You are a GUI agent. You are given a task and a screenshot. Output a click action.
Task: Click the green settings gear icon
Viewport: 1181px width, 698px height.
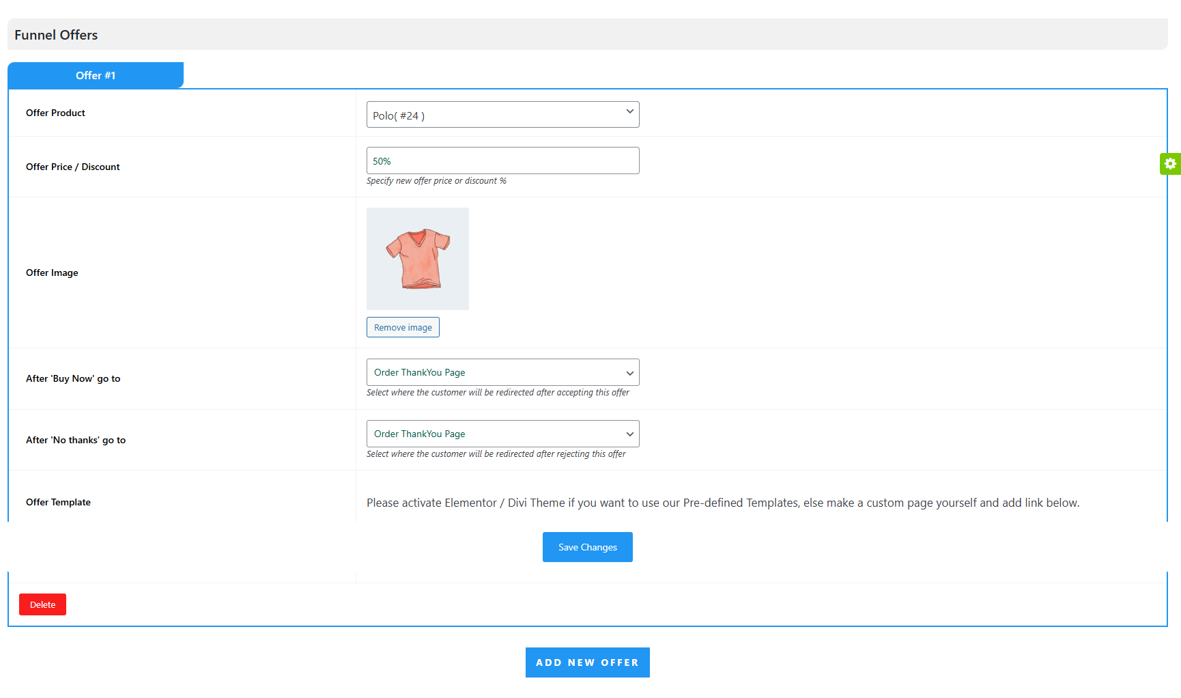tap(1170, 164)
